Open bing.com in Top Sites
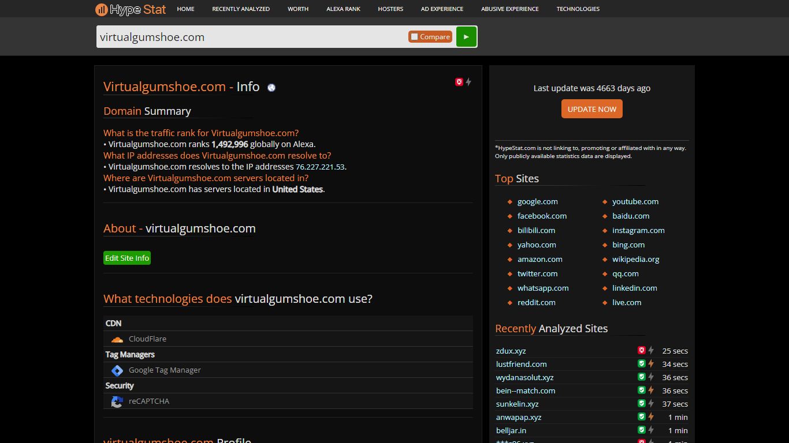 [628, 245]
